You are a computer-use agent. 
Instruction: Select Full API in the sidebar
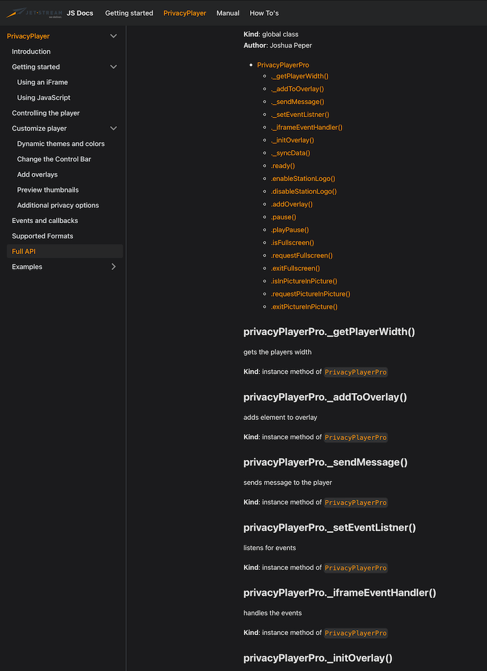pos(23,250)
